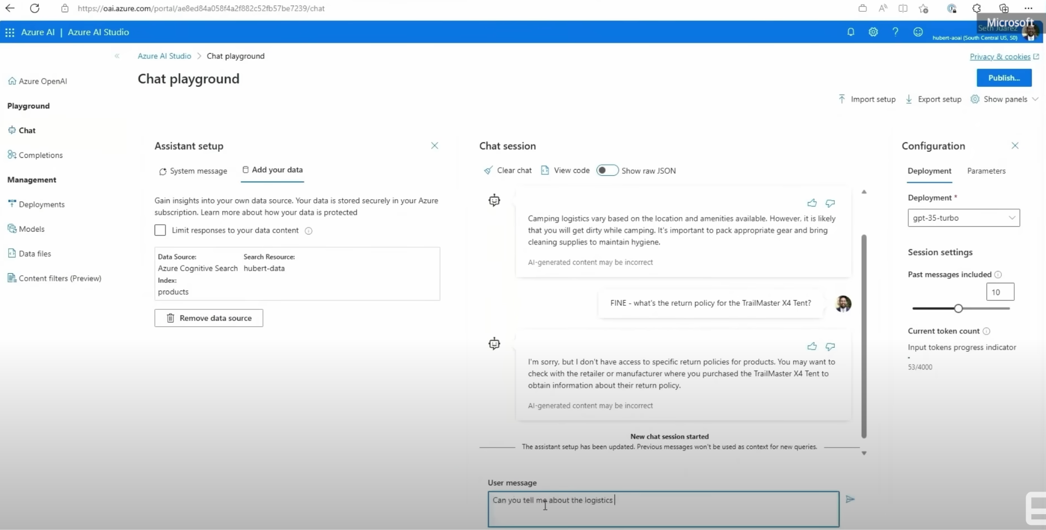Click Export setup

click(933, 100)
